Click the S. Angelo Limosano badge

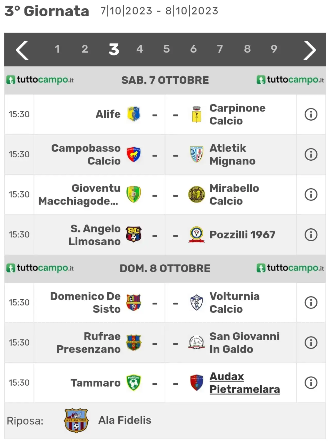(x=134, y=234)
